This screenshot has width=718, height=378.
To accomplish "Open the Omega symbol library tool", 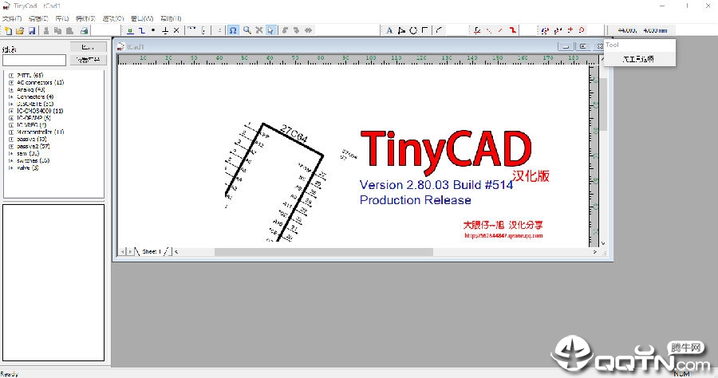I will (x=233, y=30).
